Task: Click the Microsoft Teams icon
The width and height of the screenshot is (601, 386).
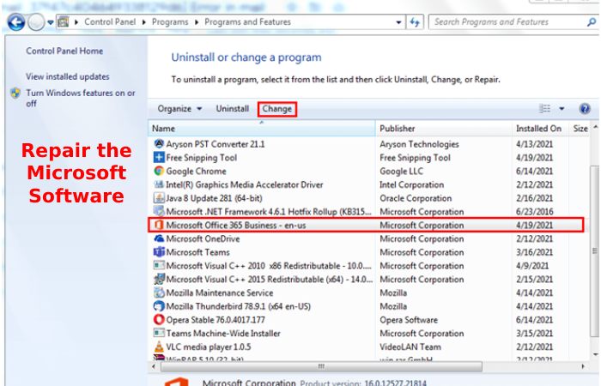Action: click(159, 252)
